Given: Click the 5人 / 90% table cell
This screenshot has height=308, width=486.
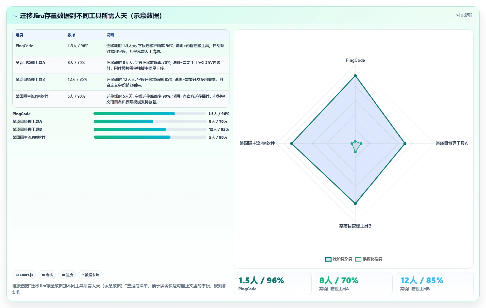Looking at the screenshot, I should [x=76, y=96].
